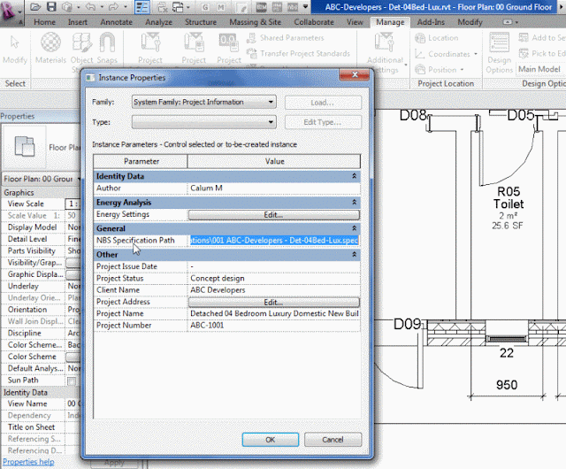Click the 950 dimension text in drawing

[507, 384]
